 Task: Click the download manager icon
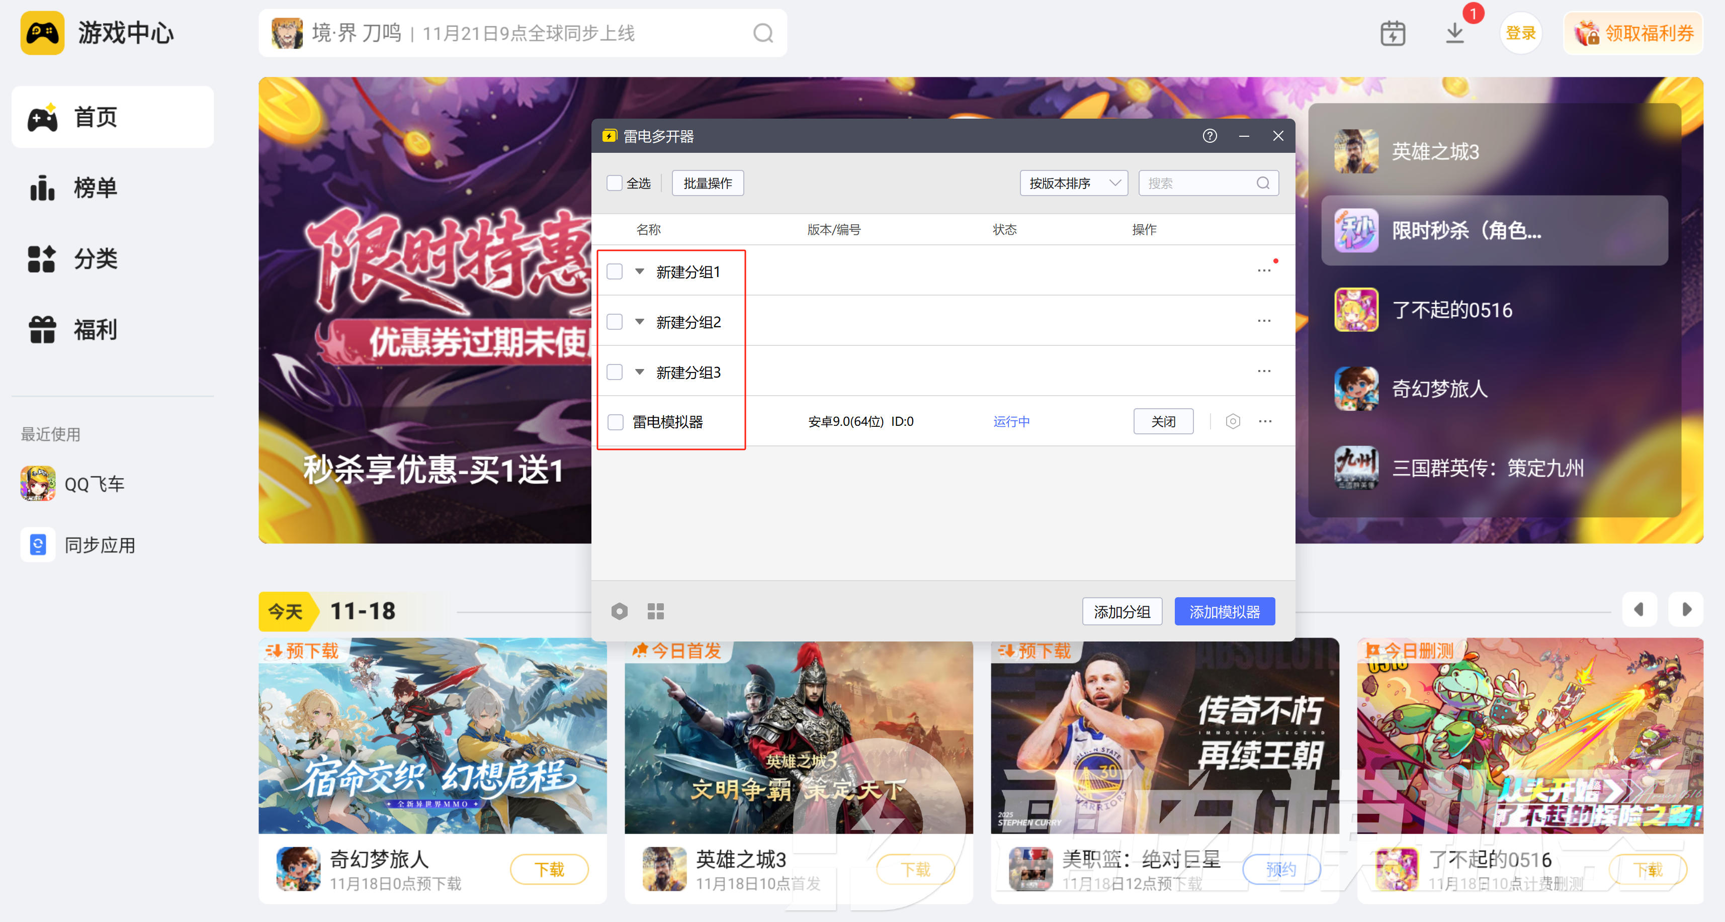coord(1454,33)
